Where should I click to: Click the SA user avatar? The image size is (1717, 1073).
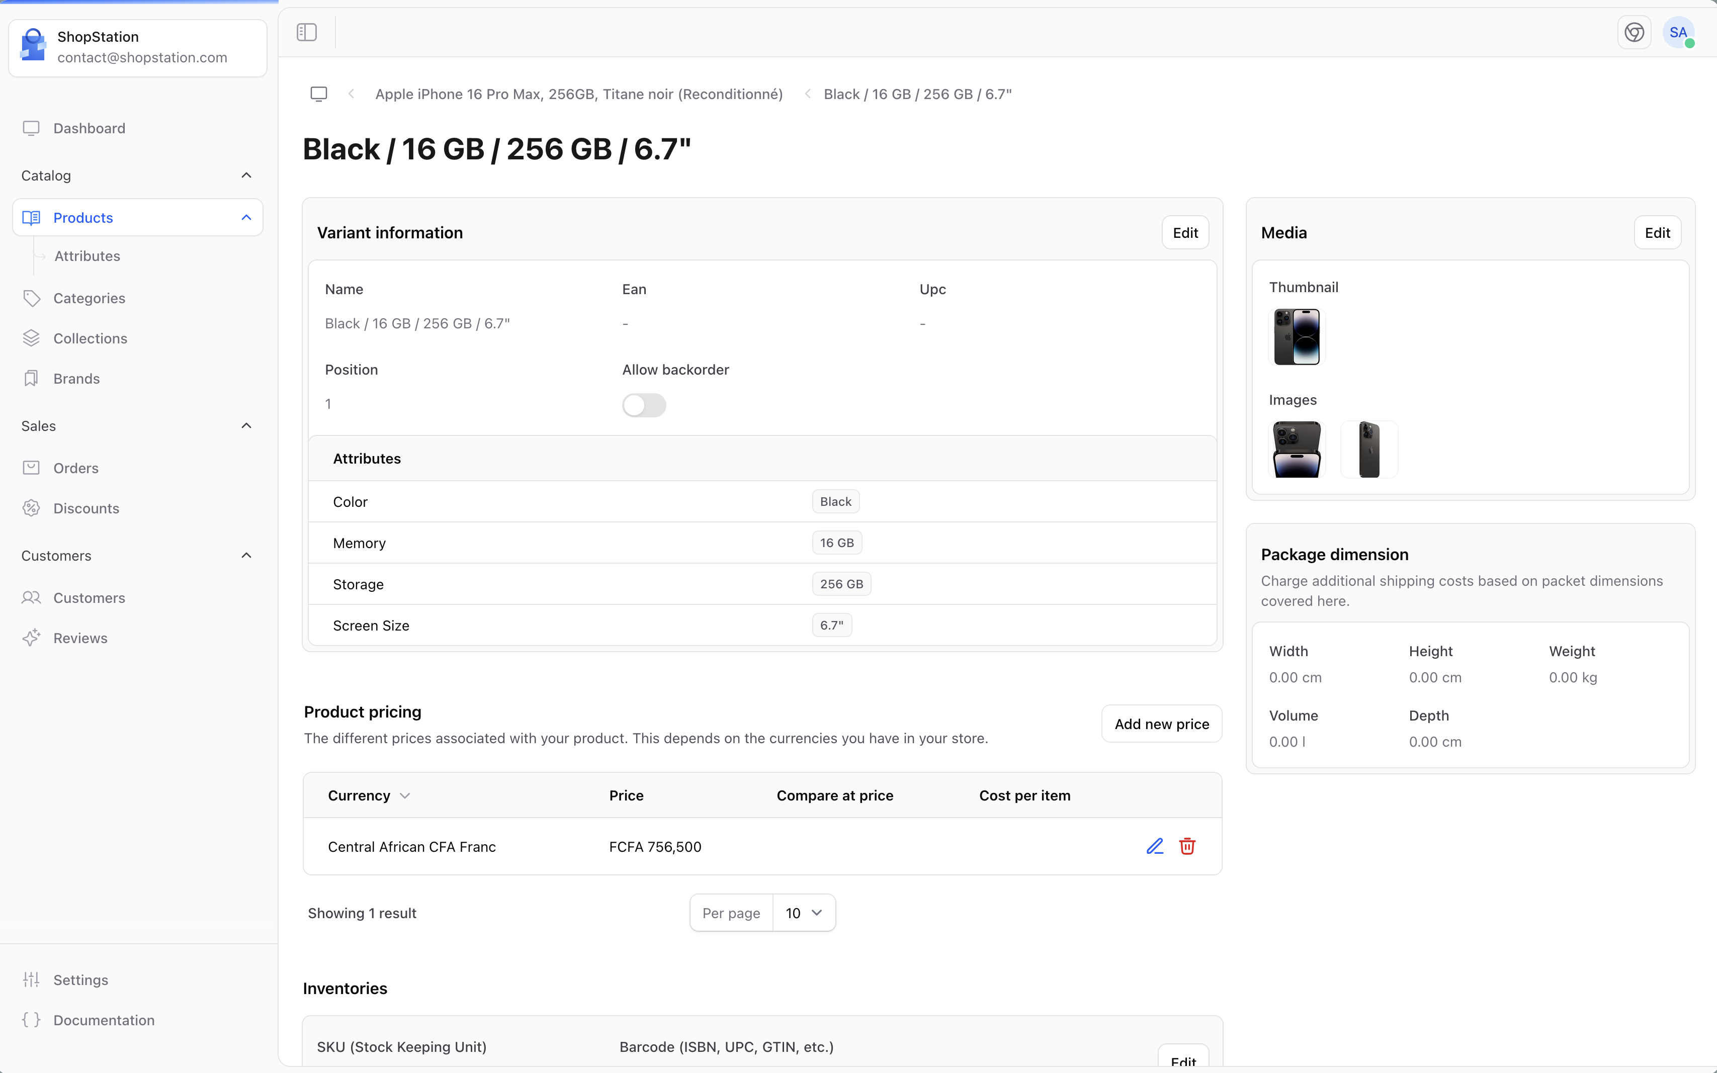[x=1678, y=32]
